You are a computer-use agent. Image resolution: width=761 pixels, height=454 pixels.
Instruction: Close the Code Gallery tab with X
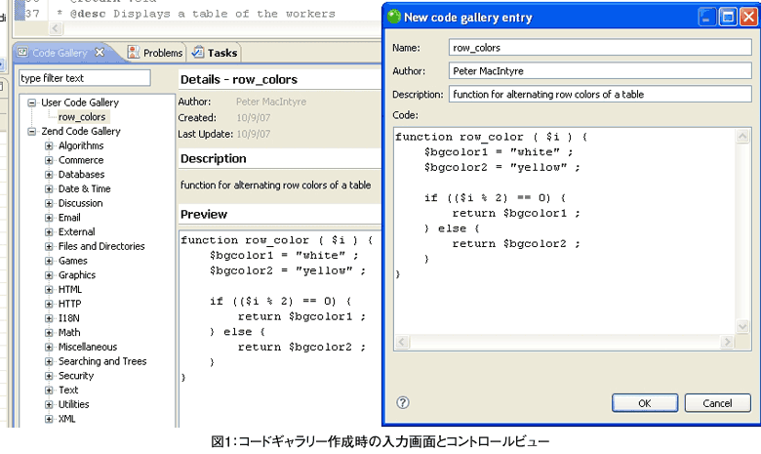100,53
